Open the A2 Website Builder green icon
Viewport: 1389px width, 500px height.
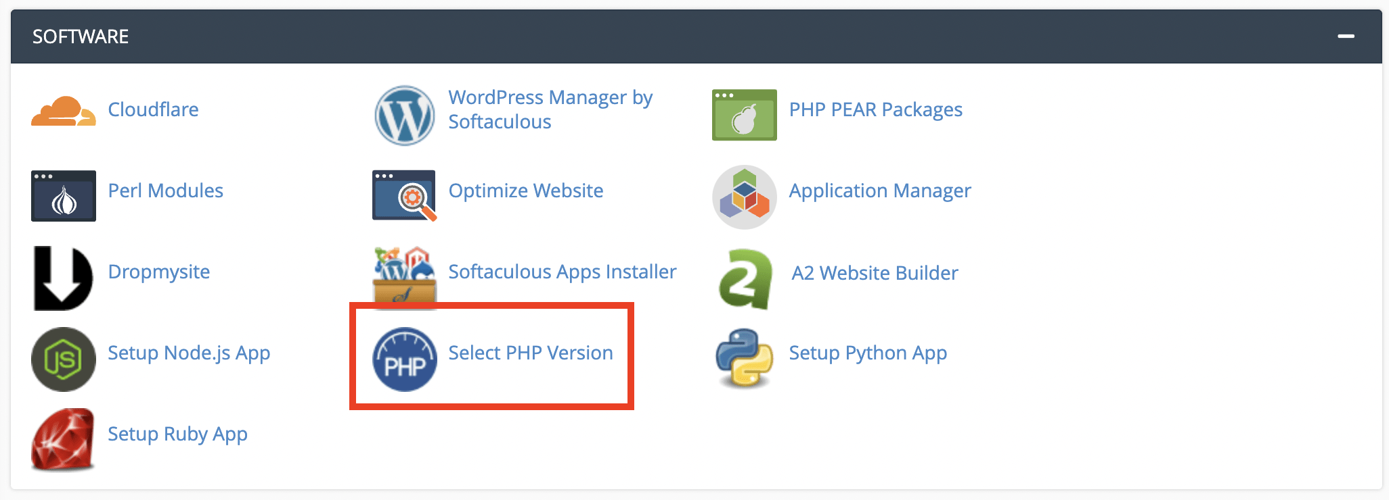(x=745, y=278)
